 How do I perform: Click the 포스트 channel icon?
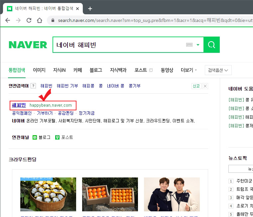click(x=57, y=138)
